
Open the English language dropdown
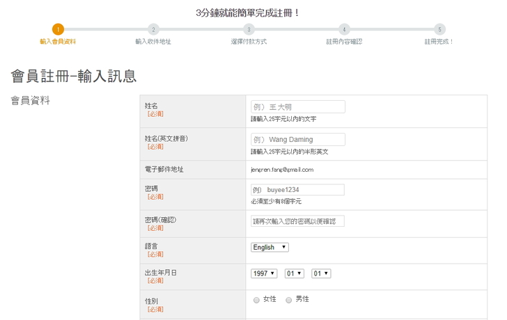270,247
